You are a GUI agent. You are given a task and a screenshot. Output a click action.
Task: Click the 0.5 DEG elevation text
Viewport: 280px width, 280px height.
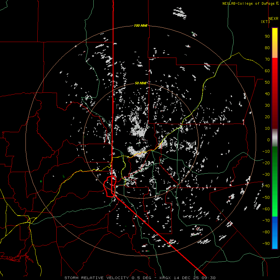click(141, 278)
